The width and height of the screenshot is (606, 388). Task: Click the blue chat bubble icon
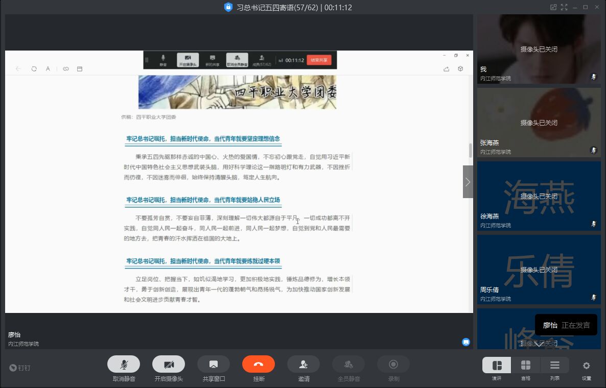point(466,342)
